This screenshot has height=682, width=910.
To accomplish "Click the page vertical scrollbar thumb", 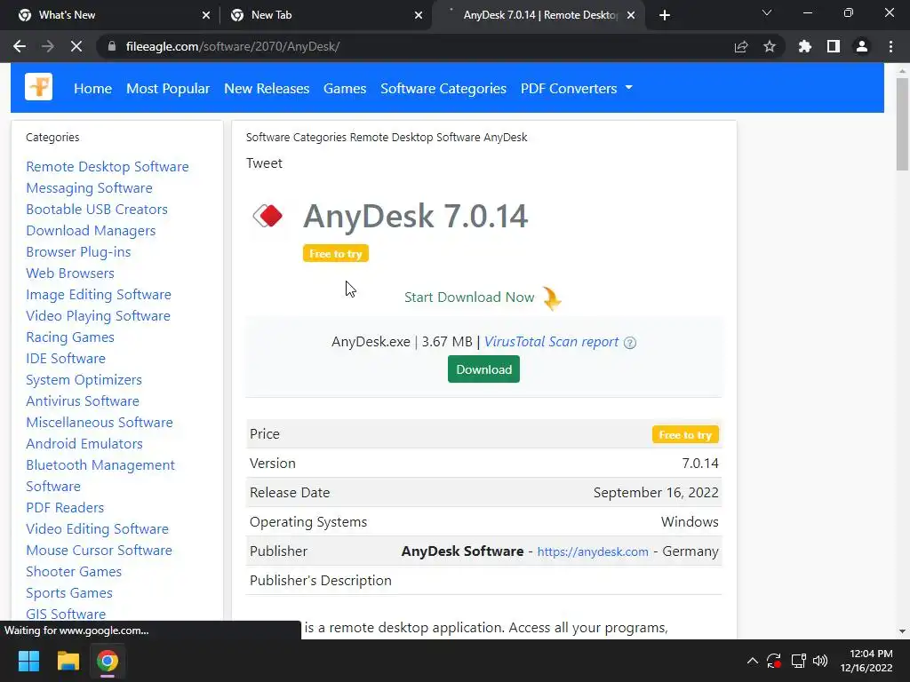I will point(902,123).
